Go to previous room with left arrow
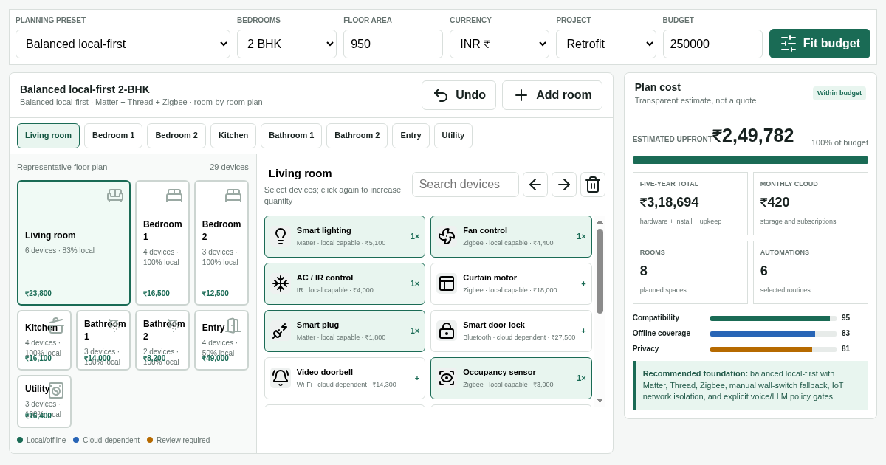886x465 pixels. click(535, 185)
